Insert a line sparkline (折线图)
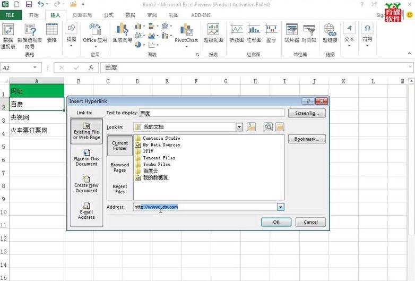The image size is (415, 281). pos(236,33)
